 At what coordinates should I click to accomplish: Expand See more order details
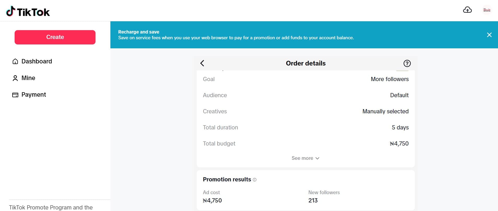coord(305,158)
